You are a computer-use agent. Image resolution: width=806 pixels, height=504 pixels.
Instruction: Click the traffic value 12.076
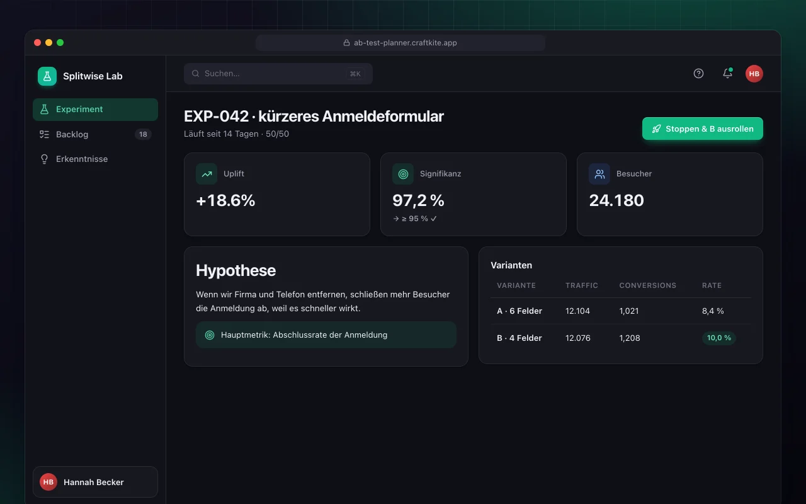pos(578,338)
